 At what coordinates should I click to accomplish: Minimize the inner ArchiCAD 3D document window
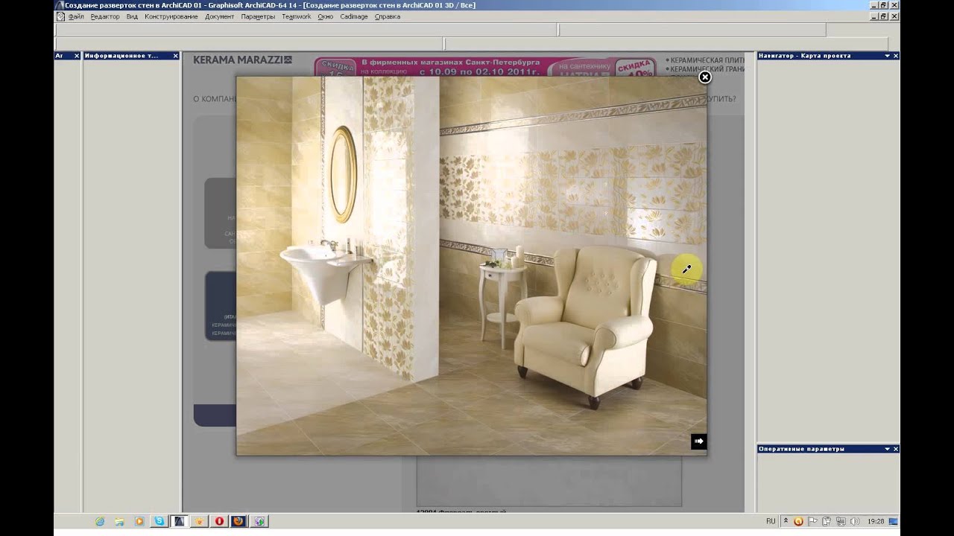click(x=874, y=16)
